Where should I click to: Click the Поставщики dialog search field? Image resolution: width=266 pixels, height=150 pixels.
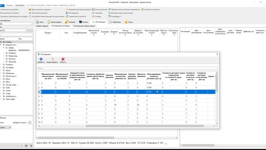pyautogui.click(x=128, y=68)
